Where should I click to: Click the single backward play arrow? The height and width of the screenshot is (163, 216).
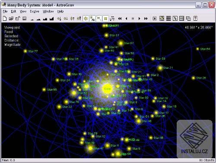point(127,19)
